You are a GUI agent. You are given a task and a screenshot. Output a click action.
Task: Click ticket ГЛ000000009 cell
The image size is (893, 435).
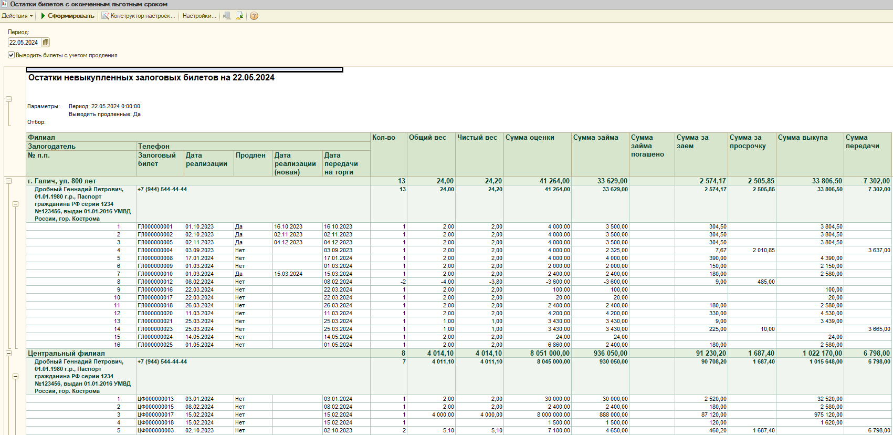(x=160, y=266)
